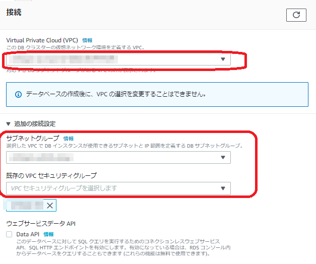Open the Virtual Private Cloud (VPC) dropdown
Viewport: 316px width, 264px height.
(x=118, y=59)
